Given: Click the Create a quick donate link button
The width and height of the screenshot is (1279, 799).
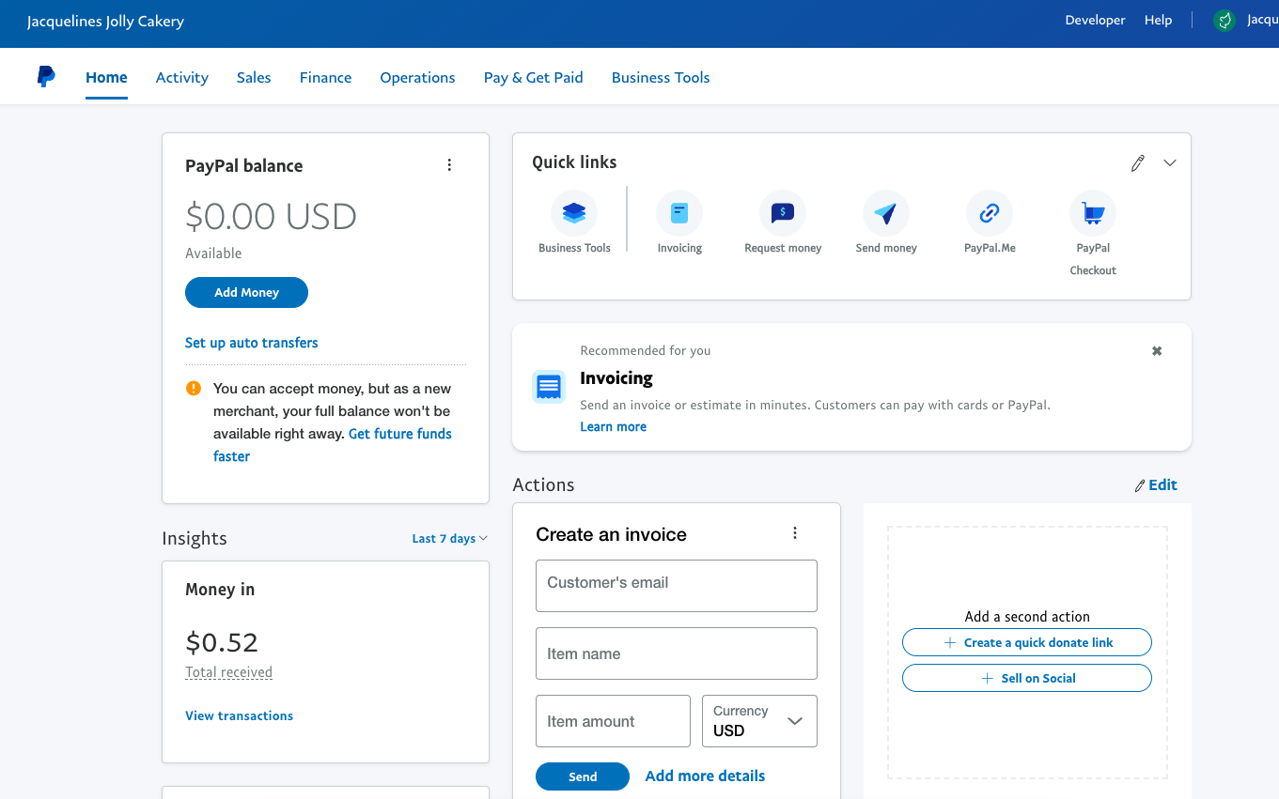Looking at the screenshot, I should click(x=1026, y=642).
